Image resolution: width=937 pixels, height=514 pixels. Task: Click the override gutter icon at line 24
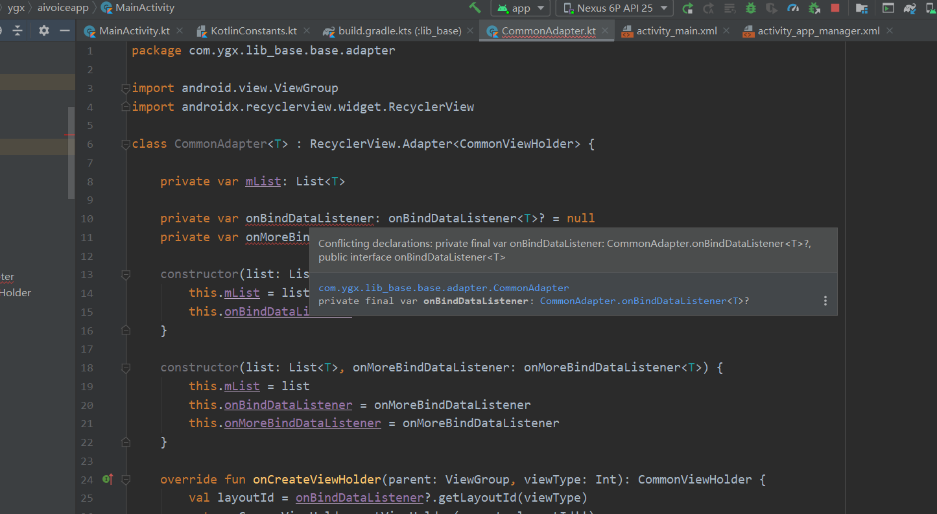[108, 480]
